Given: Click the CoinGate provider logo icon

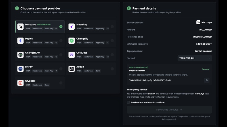Looking at the screenshot, I should [72, 55].
